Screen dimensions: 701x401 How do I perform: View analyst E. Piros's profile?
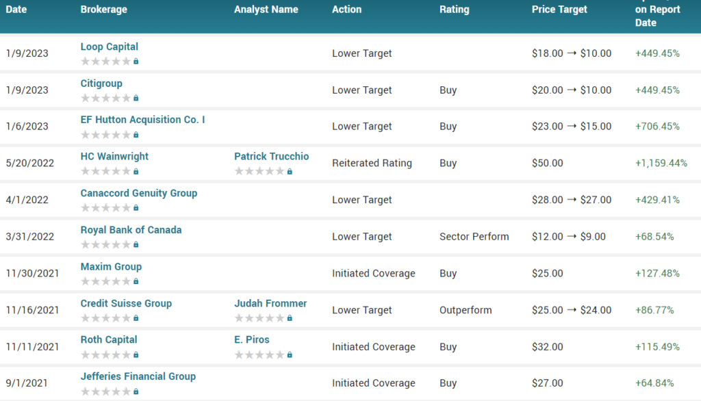click(252, 339)
